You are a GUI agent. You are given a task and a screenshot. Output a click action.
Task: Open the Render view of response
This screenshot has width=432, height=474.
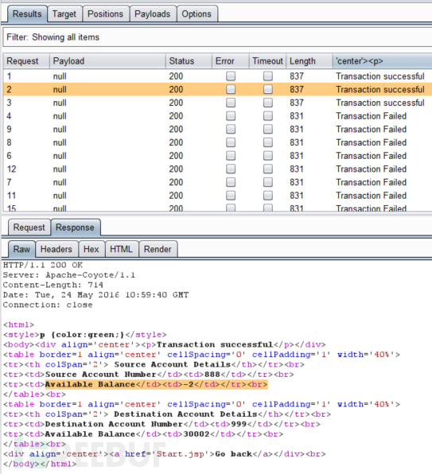(x=158, y=250)
